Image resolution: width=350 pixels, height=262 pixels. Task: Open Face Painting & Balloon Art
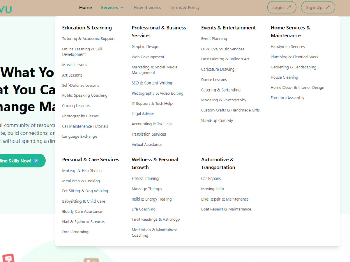click(x=225, y=59)
